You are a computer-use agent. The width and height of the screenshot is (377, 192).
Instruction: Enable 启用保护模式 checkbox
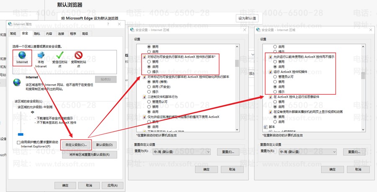point(18,143)
